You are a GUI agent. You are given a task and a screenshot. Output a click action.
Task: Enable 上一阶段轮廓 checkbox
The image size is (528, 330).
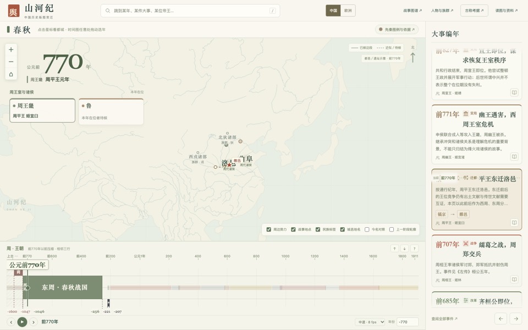coord(392,229)
